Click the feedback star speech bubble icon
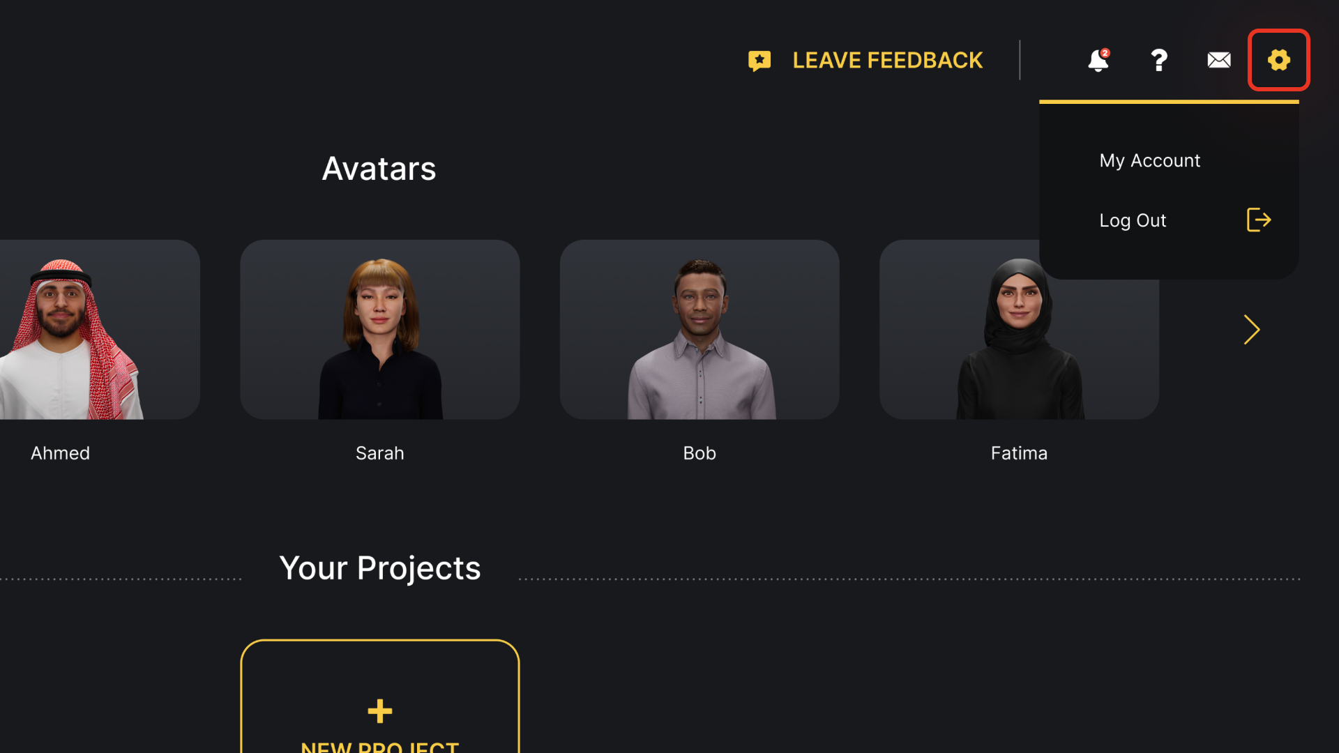Viewport: 1339px width, 753px height. [759, 61]
